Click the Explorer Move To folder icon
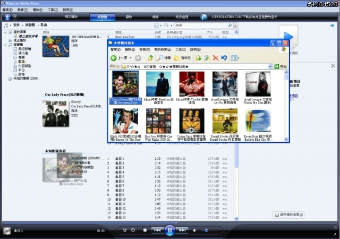Image resolution: width=340 pixels, height=239 pixels. pos(198,58)
